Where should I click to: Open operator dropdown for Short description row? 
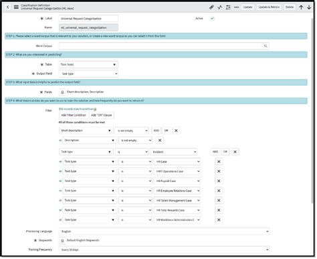click(132, 131)
